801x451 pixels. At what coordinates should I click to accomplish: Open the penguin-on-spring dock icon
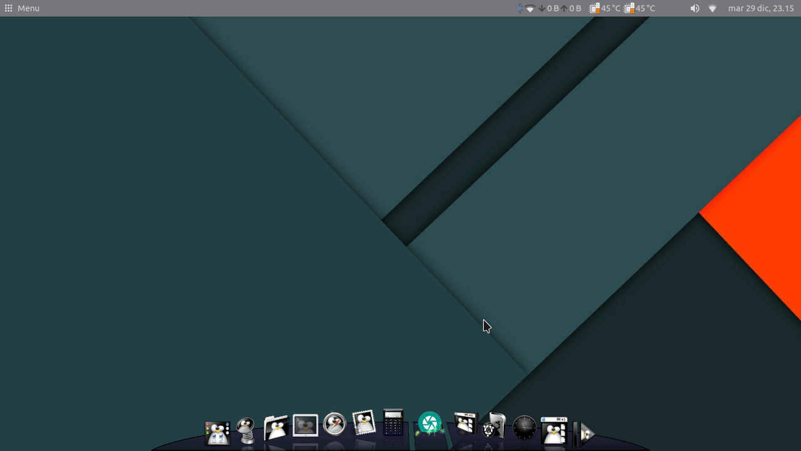246,431
